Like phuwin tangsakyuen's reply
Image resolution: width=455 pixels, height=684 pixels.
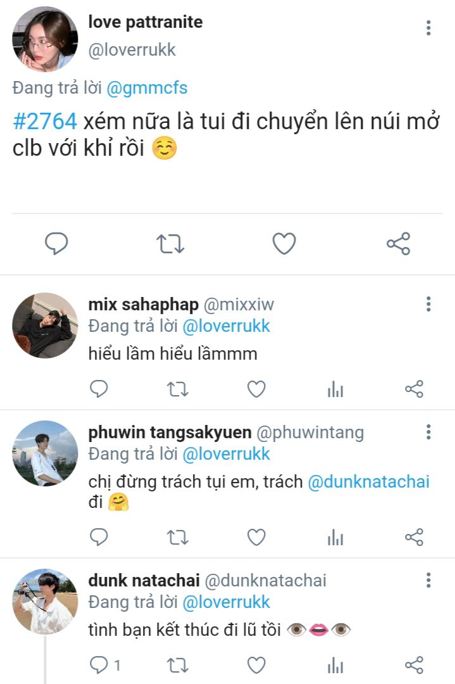click(256, 538)
